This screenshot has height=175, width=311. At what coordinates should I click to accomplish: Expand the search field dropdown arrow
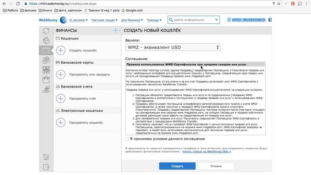[x=216, y=20]
